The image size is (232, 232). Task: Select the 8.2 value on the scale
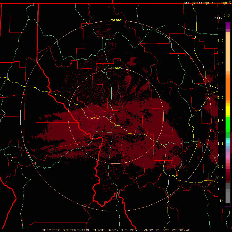click(x=220, y=52)
